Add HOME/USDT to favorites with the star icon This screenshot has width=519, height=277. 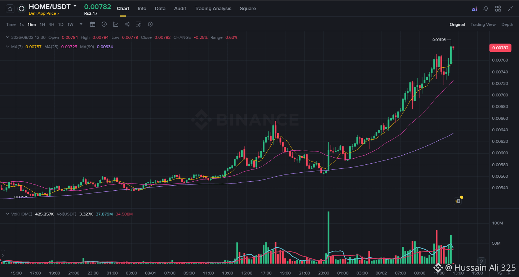pyautogui.click(x=10, y=9)
